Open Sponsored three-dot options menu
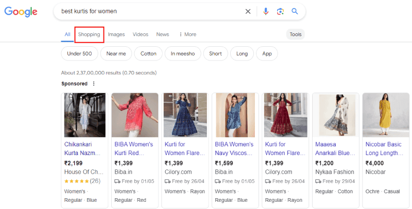Image resolution: width=412 pixels, height=209 pixels. click(x=94, y=84)
